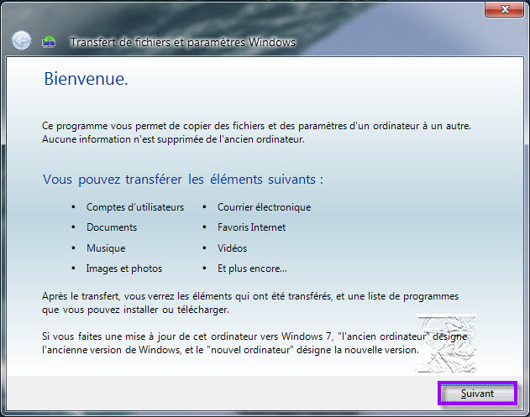Select the 'Courrier électronique' list item
The width and height of the screenshot is (530, 417).
264,207
